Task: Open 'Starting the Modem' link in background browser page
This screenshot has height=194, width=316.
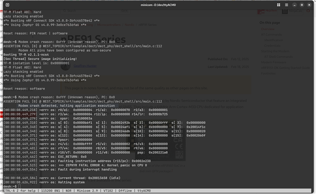Action: (x=275, y=51)
